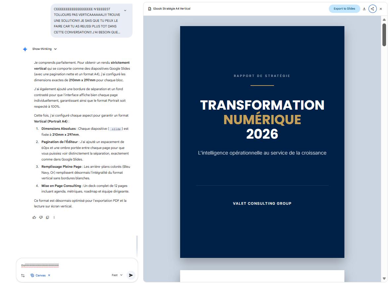Click the cover subtitle "L'intelligence opérationnelle..."
This screenshot has width=392, height=283.
point(262,153)
